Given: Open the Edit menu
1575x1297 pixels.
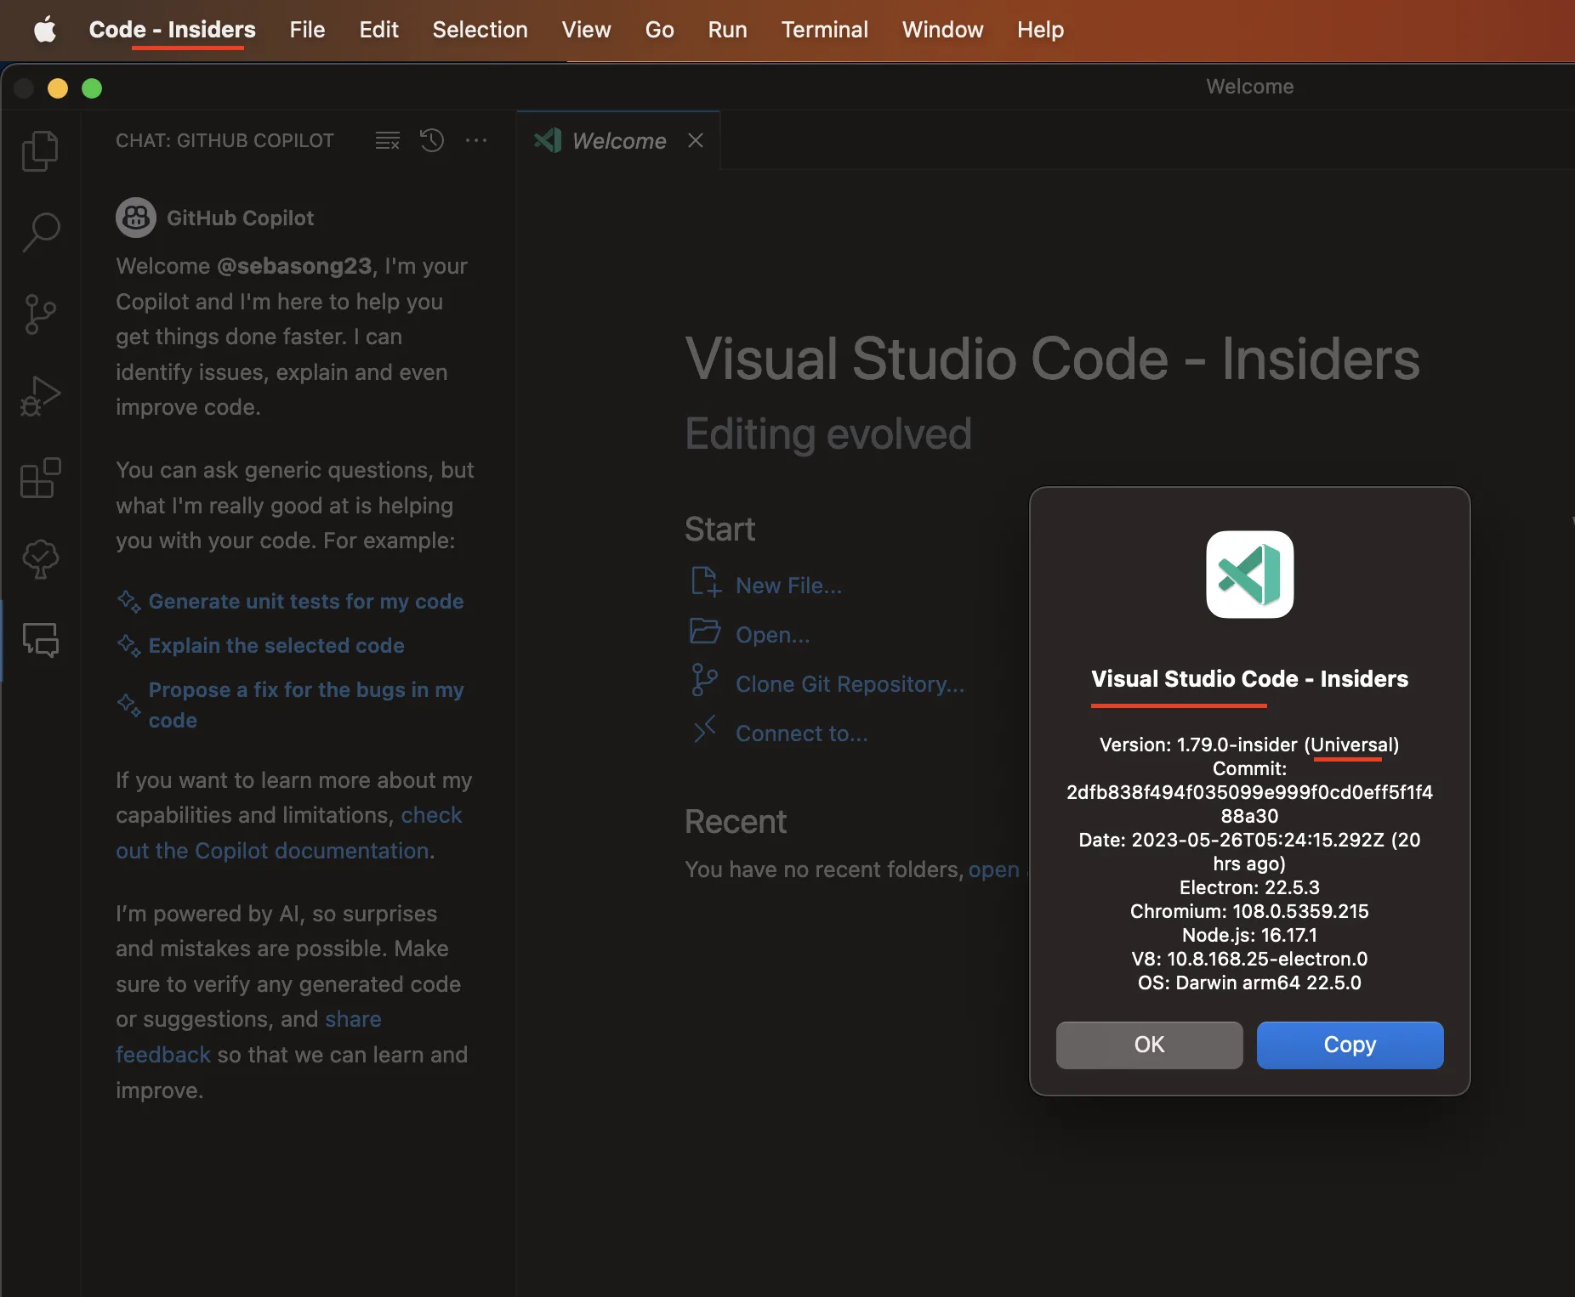Looking at the screenshot, I should [378, 30].
